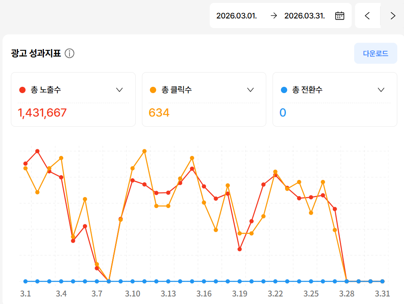
Task: Click the 다운로드 button
Action: click(376, 53)
